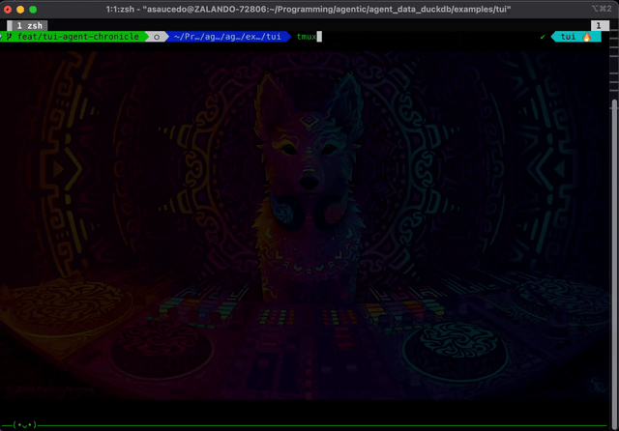Click the window title bar text

point(309,9)
